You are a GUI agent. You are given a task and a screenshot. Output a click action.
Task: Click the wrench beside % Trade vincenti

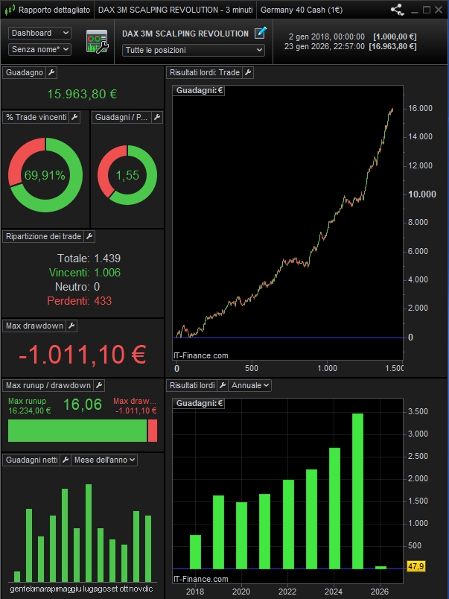[x=74, y=118]
